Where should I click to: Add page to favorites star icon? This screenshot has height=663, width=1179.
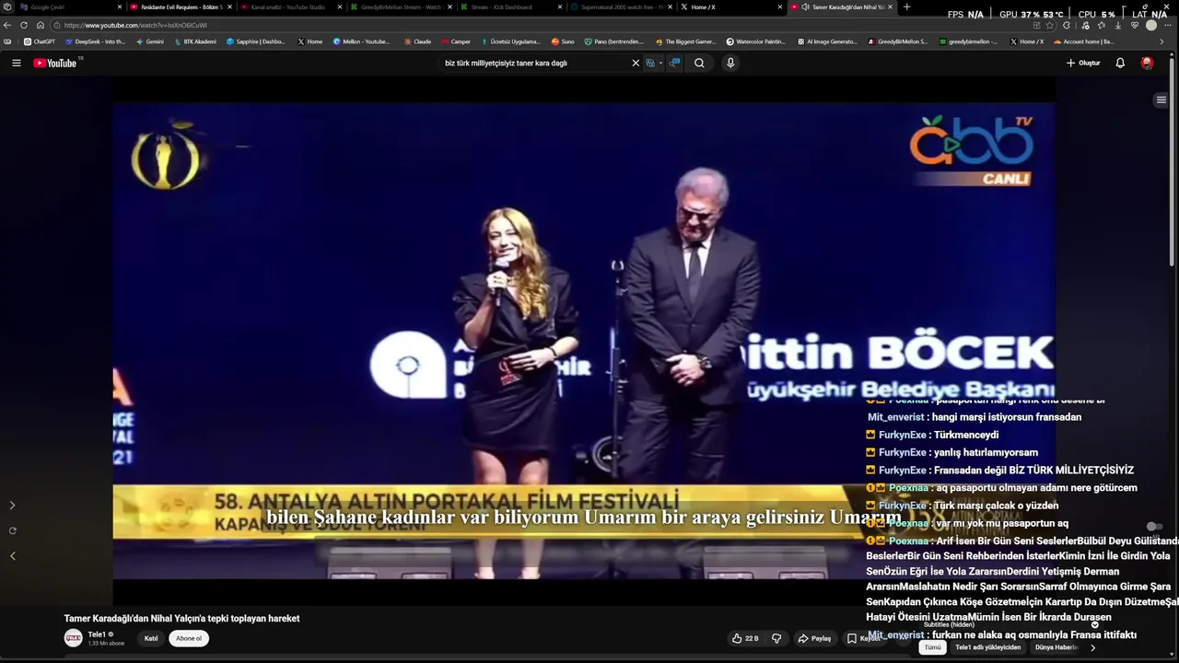tap(1049, 25)
